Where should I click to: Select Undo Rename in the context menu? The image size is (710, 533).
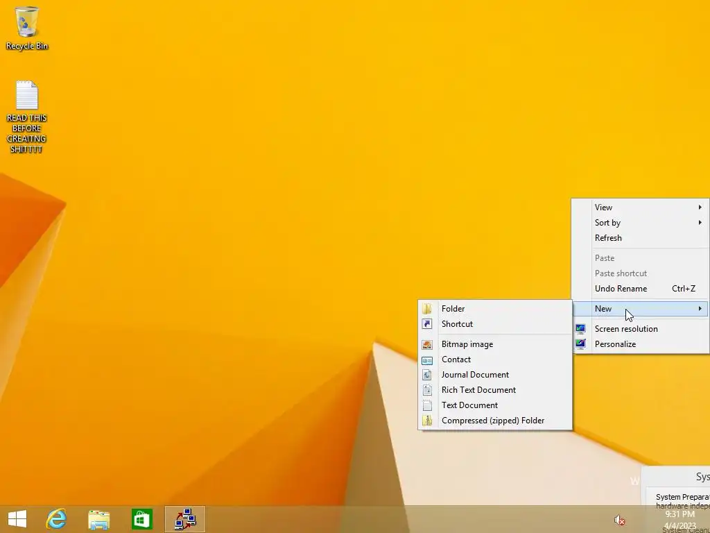[640, 289]
